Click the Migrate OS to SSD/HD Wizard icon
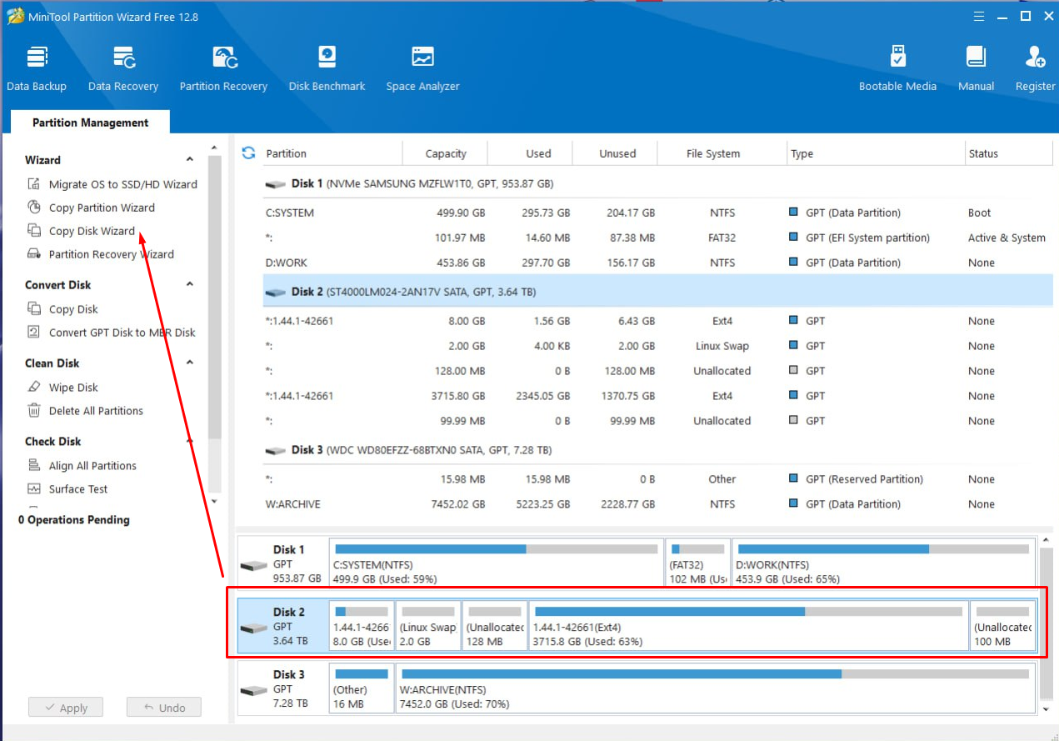The height and width of the screenshot is (741, 1059). coord(34,184)
